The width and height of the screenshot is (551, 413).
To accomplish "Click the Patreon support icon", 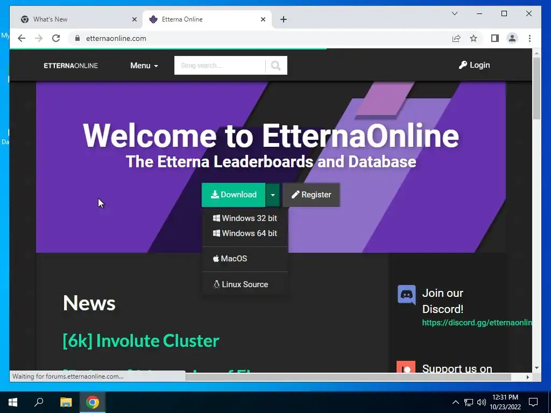I will point(406,367).
